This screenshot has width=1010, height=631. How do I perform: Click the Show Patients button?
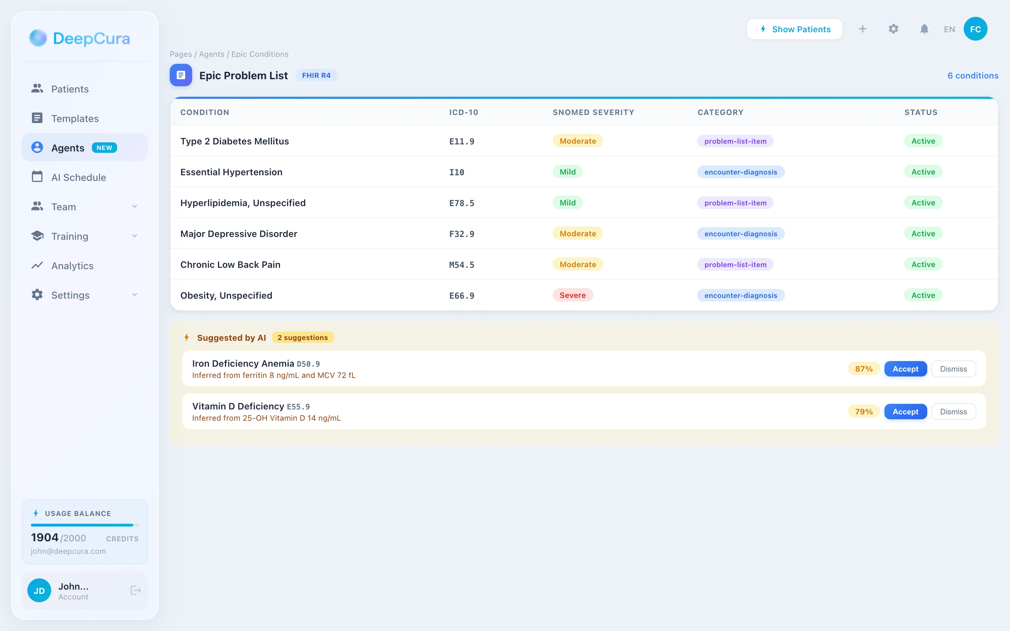pos(794,29)
